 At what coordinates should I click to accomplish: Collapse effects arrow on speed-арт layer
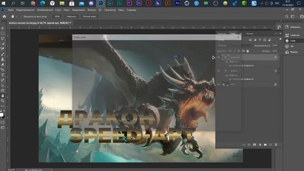point(279,57)
